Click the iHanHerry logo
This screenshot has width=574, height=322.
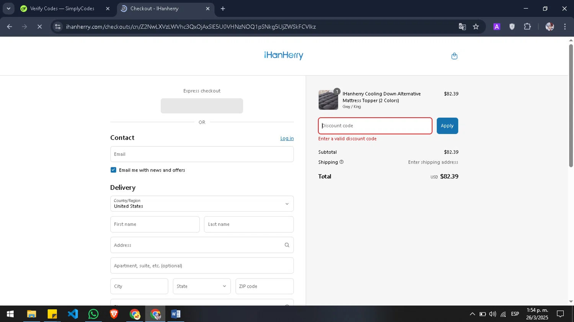[x=284, y=55]
